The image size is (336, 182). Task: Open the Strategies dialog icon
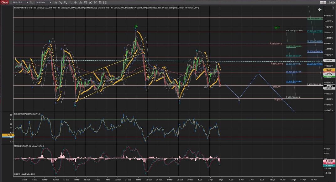(x=100, y=3)
